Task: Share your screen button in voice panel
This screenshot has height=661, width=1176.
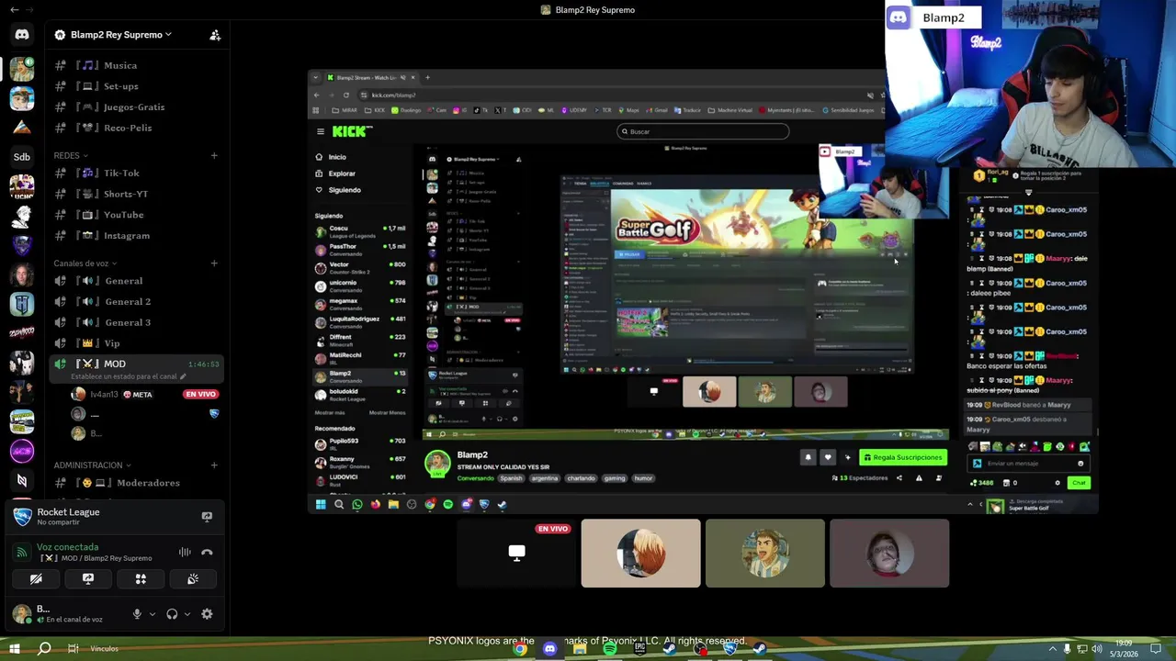Action: pos(88,579)
